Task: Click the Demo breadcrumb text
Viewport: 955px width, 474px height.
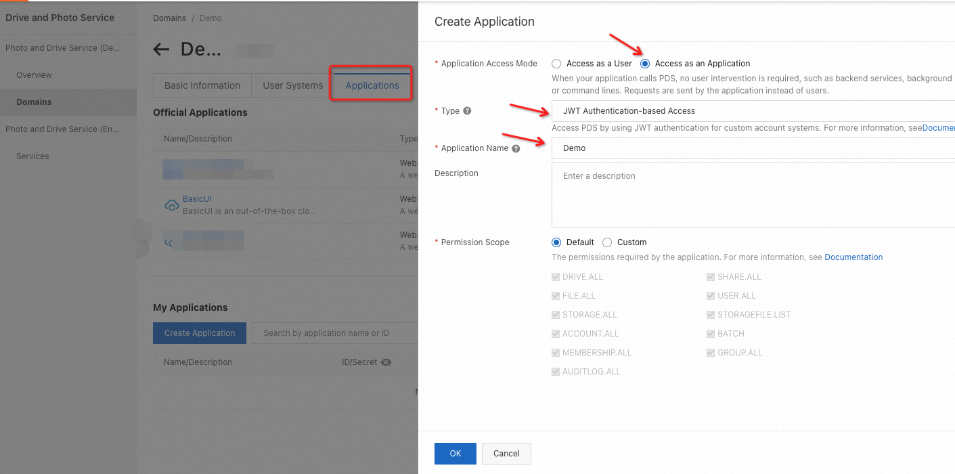Action: pos(210,18)
